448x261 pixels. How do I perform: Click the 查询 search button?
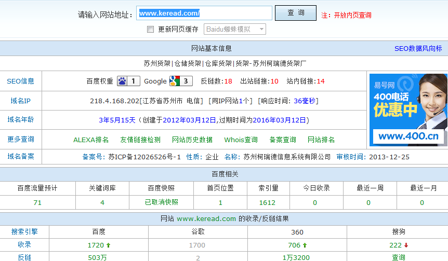coord(295,13)
